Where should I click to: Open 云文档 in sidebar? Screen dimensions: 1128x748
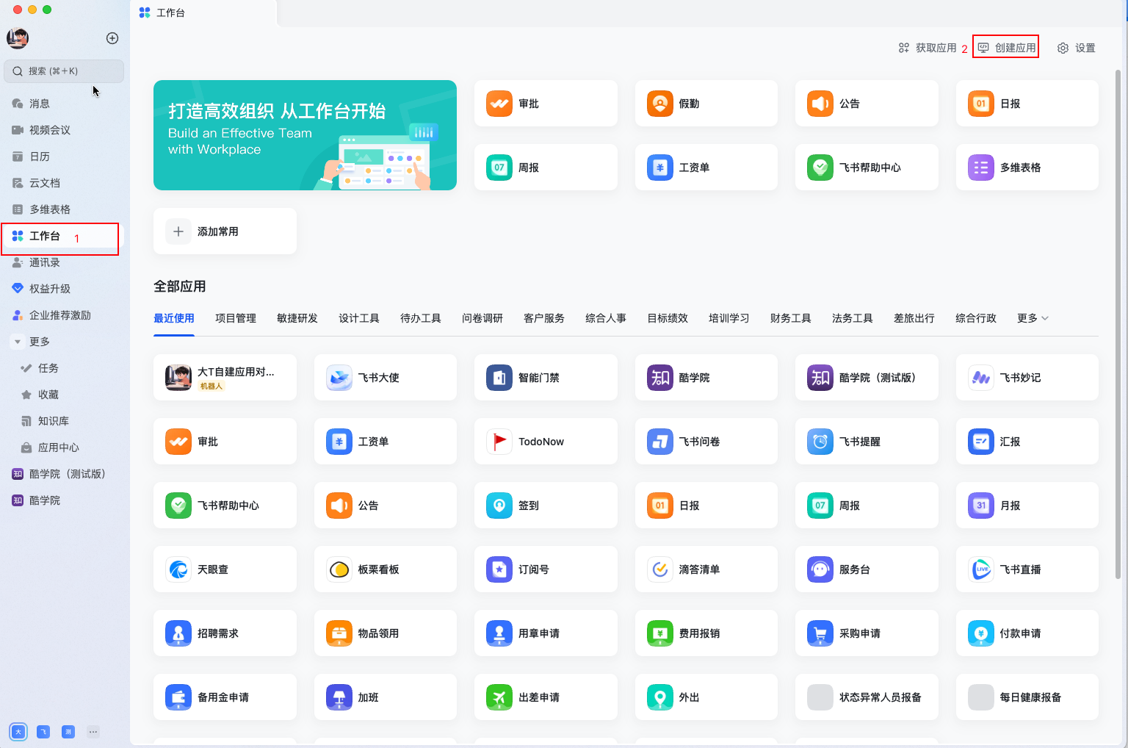[x=62, y=183]
